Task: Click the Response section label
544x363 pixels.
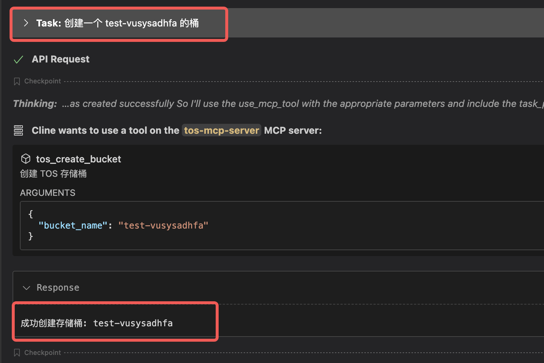Action: [58, 288]
